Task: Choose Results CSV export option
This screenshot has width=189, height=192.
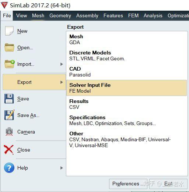Action: pyautogui.click(x=126, y=104)
